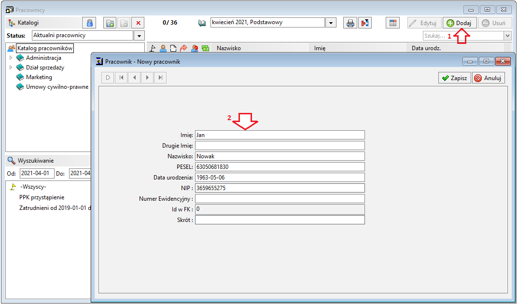
Task: Click the red arrow column header icon
Action: 183,48
